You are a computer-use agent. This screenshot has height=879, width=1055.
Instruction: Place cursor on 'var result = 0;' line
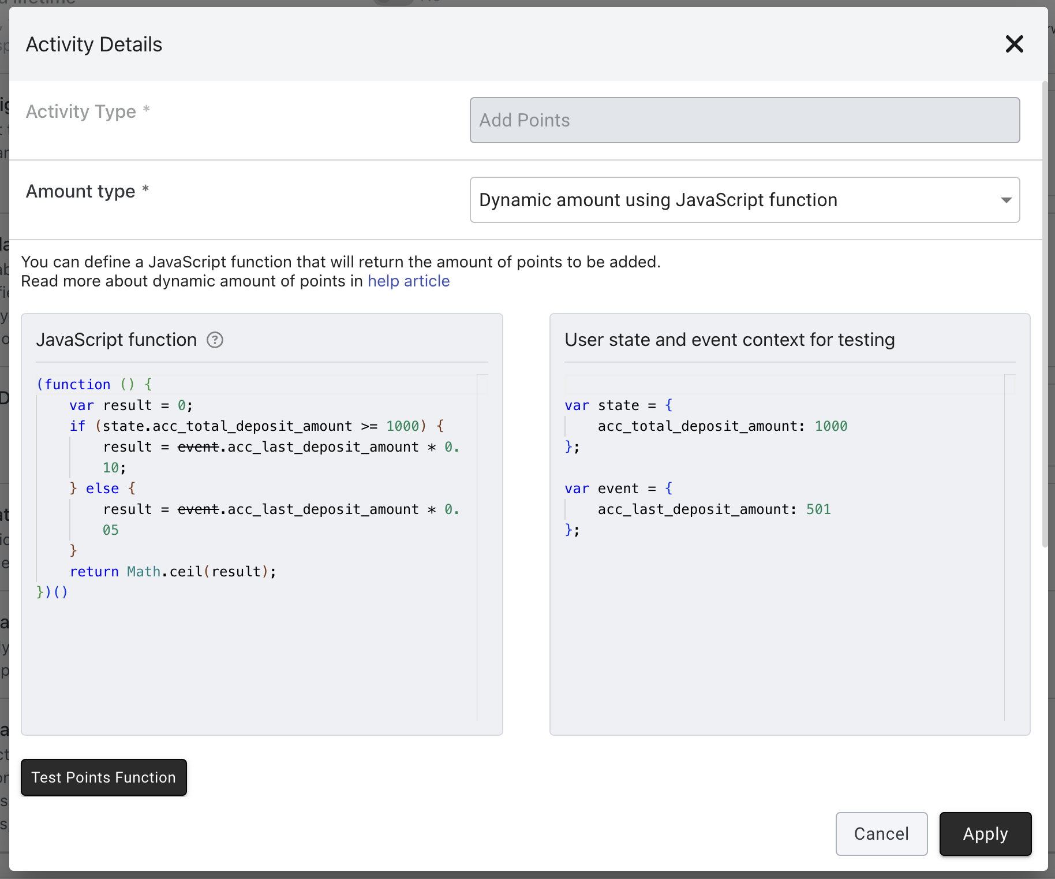point(131,405)
